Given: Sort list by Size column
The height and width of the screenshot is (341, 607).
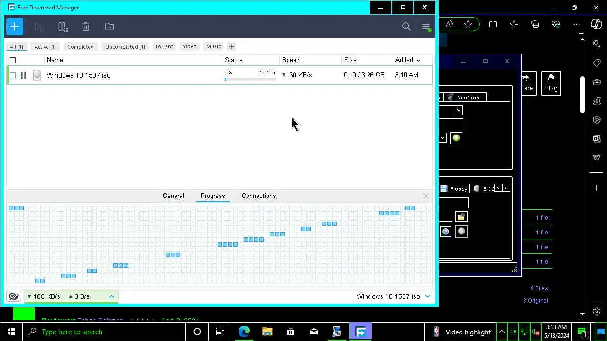Looking at the screenshot, I should point(350,60).
